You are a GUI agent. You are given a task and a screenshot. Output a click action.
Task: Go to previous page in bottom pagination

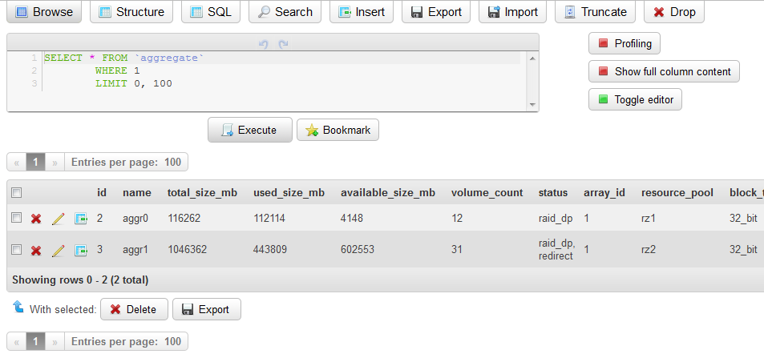[17, 341]
